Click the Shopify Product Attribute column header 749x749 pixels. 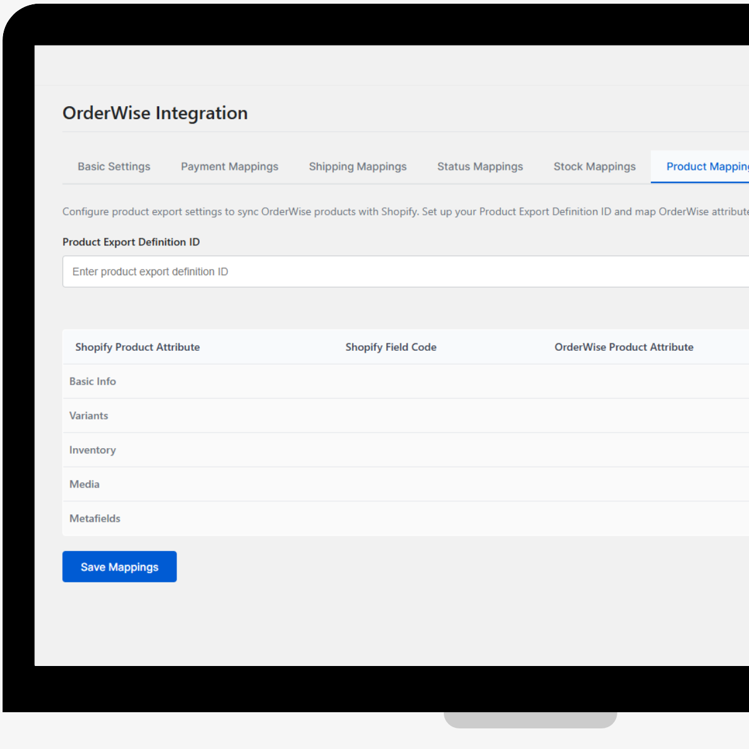(137, 347)
